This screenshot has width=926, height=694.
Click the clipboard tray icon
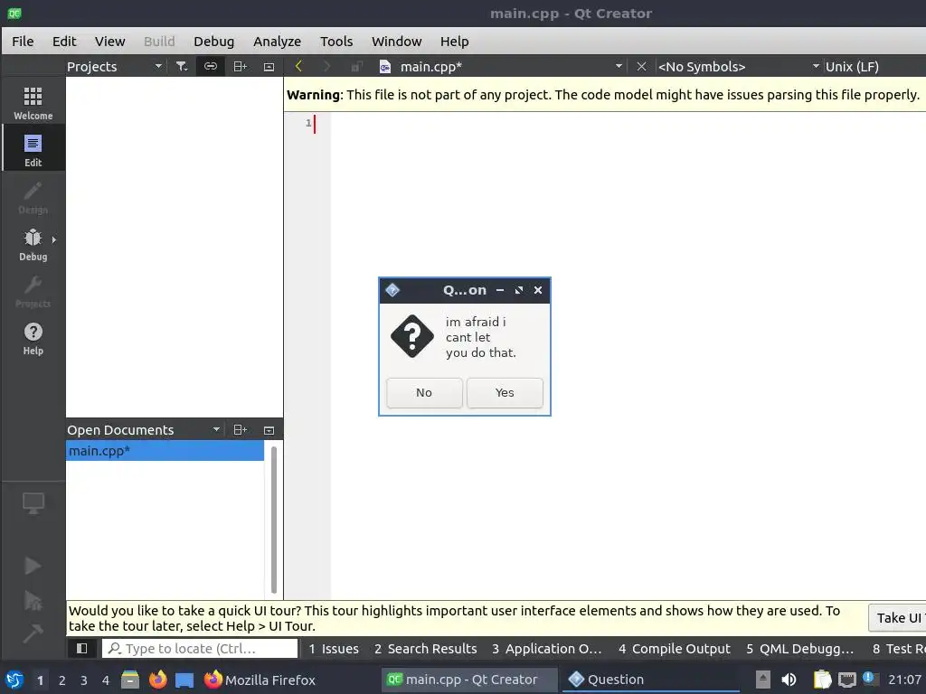tap(822, 680)
